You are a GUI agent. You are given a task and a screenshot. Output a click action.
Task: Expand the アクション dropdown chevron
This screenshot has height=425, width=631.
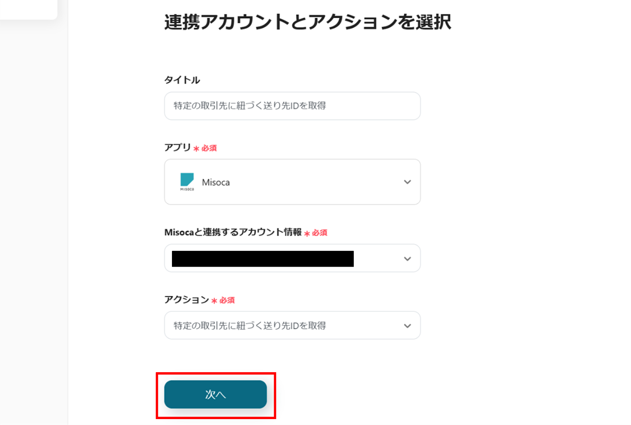(x=407, y=326)
